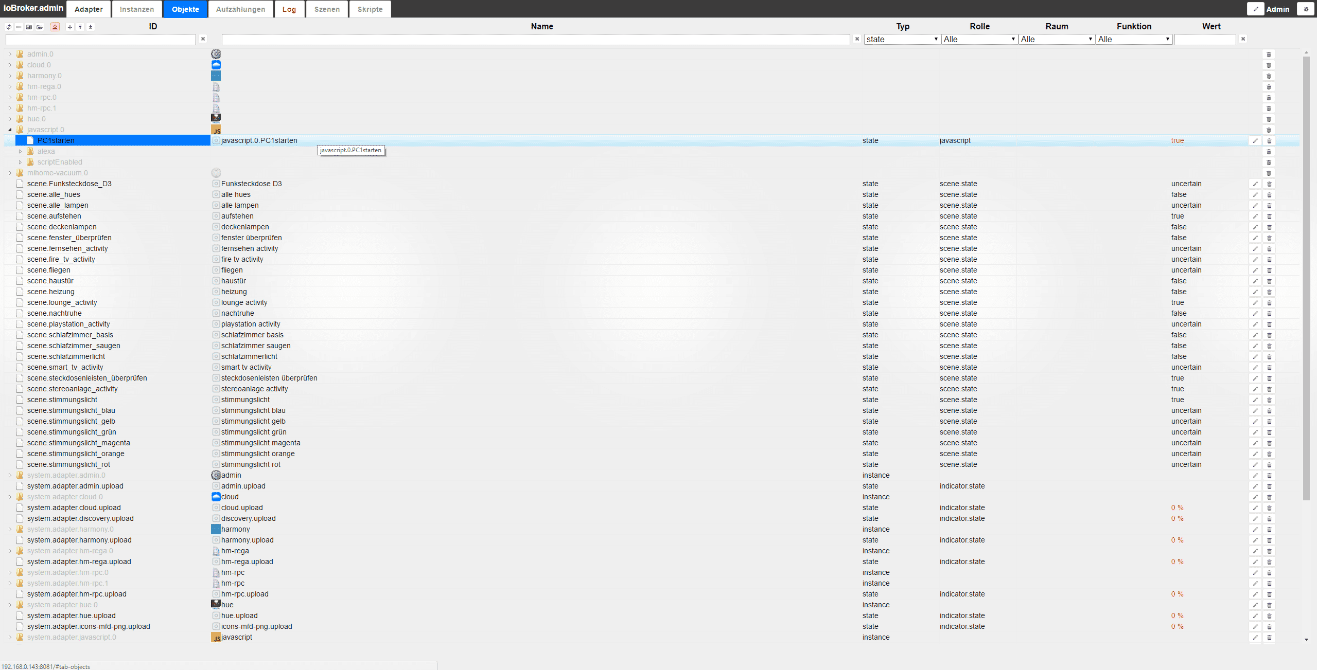
Task: Click the refresh objects tree icon
Action: tap(9, 27)
